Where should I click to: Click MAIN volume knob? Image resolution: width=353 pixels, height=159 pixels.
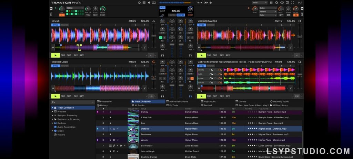pos(190,9)
